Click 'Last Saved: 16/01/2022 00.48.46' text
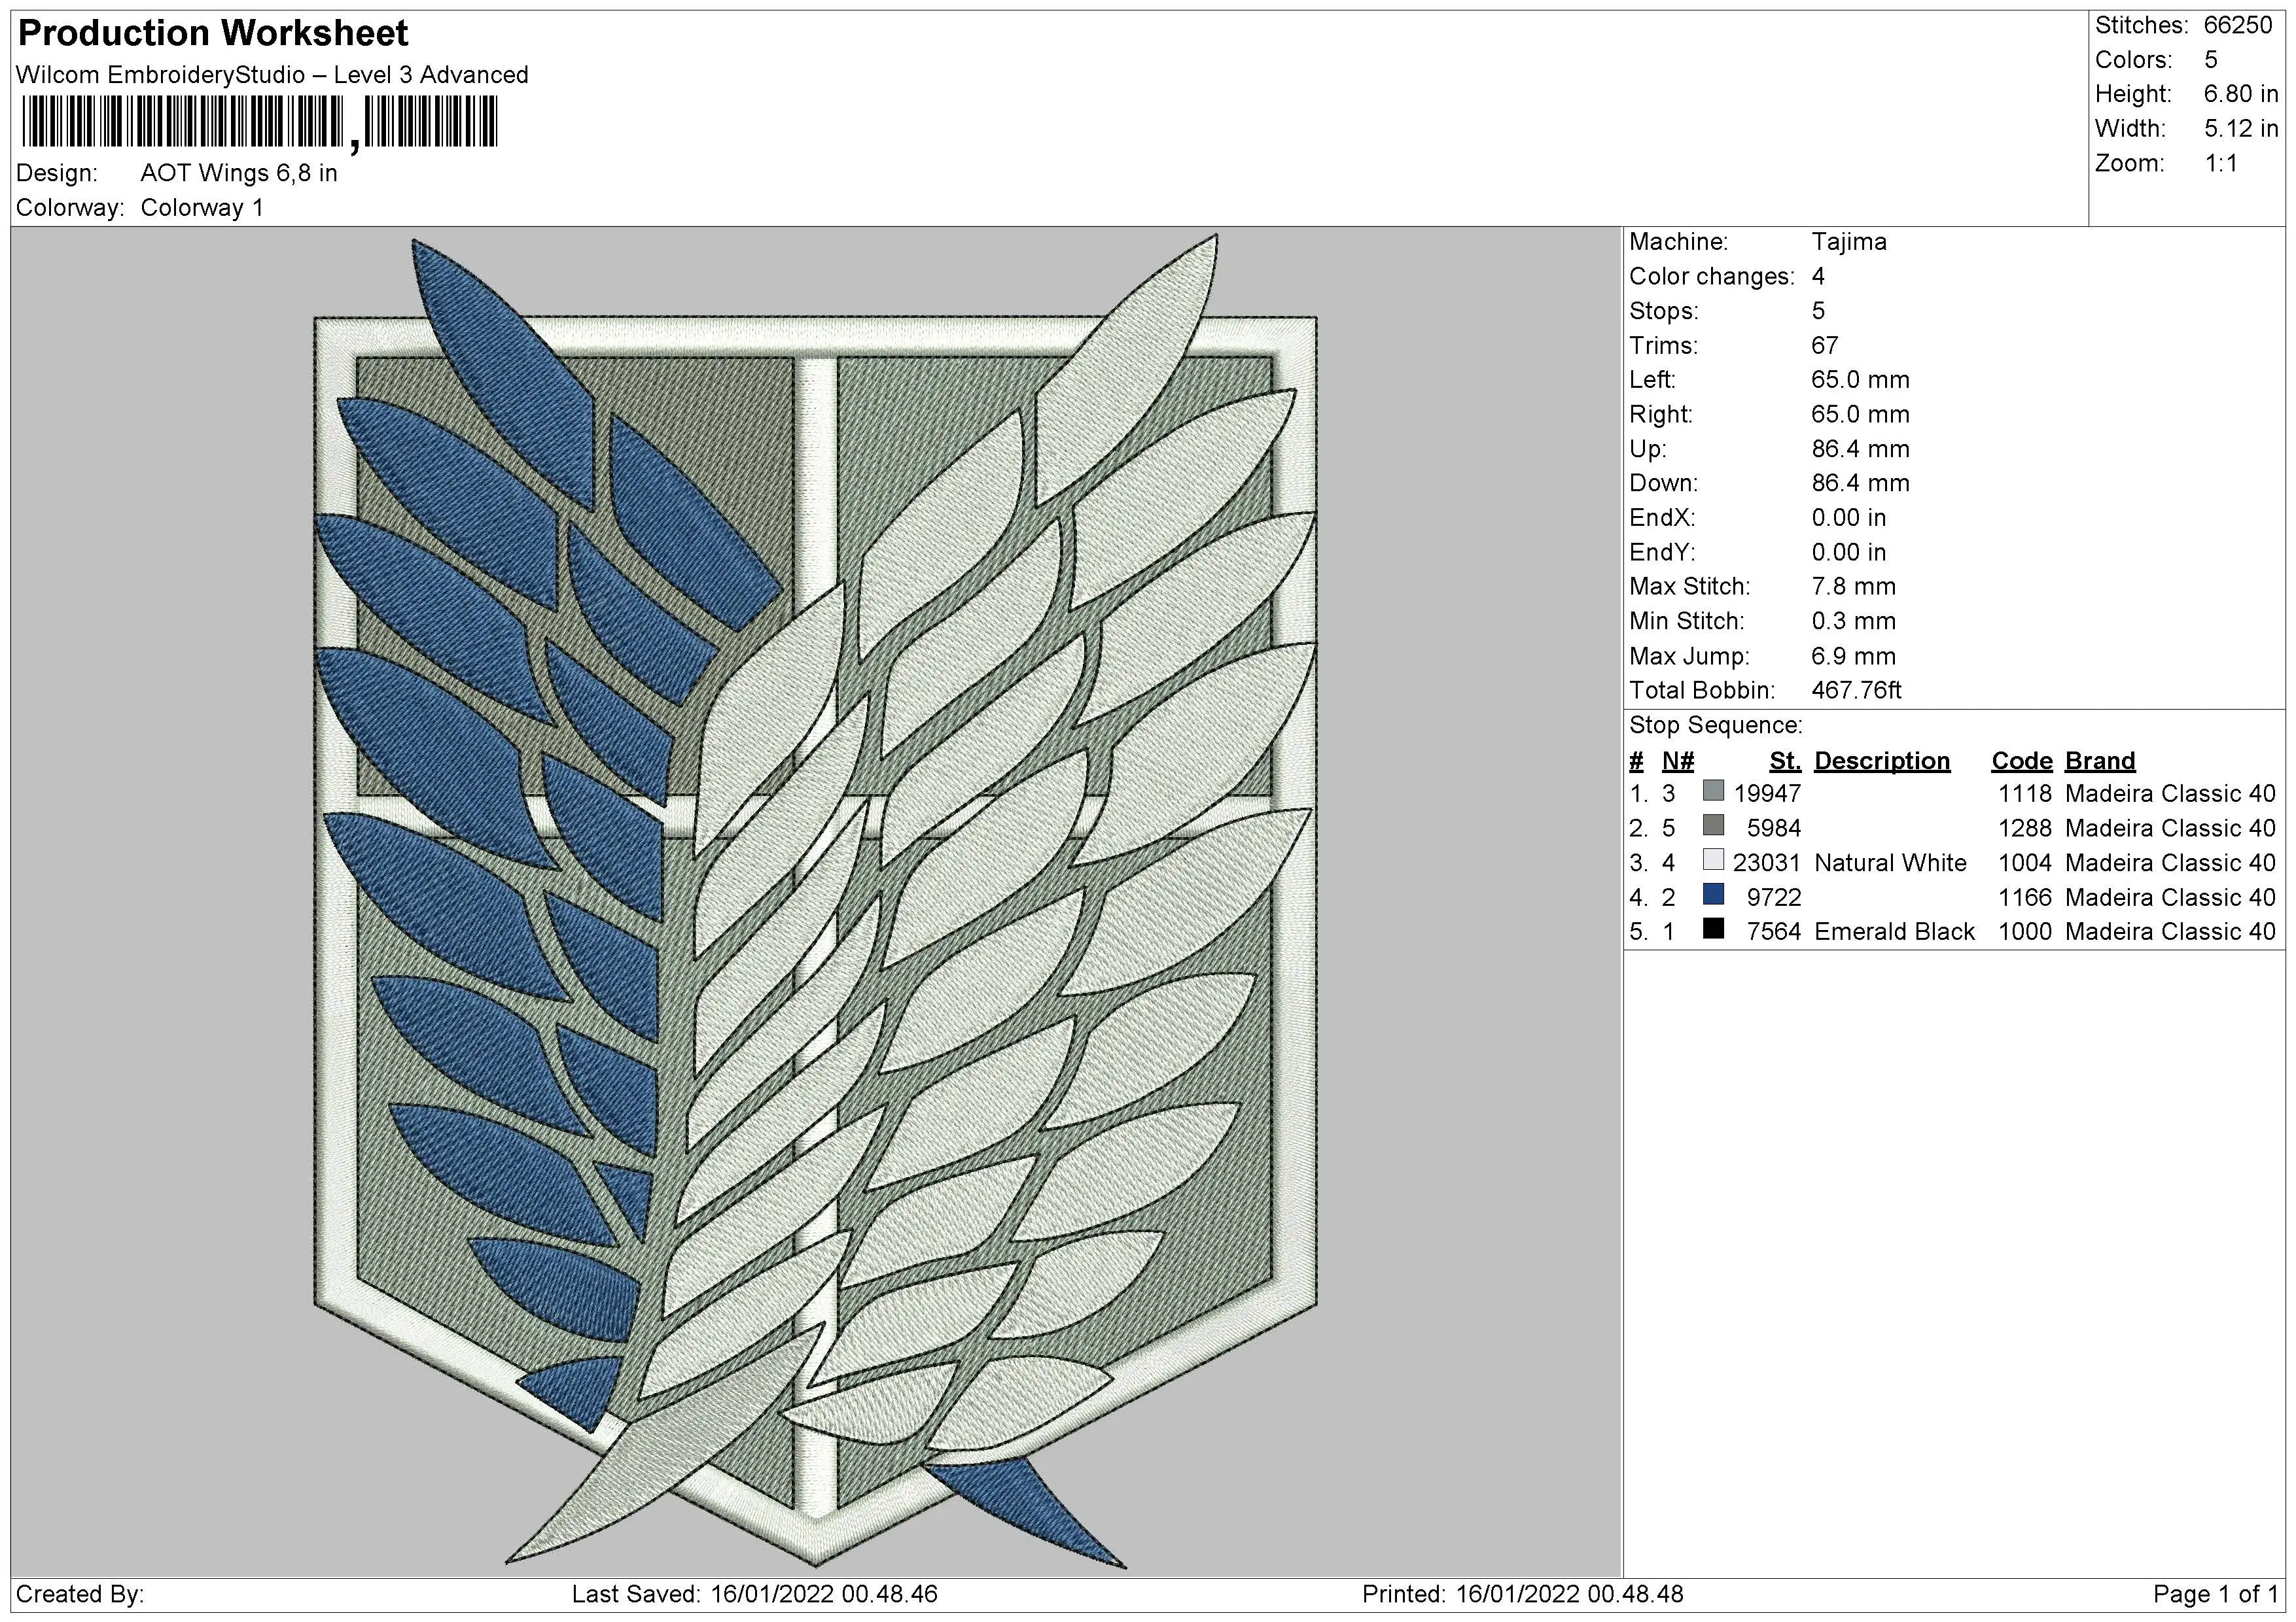The width and height of the screenshot is (2296, 1622). pos(755,1594)
